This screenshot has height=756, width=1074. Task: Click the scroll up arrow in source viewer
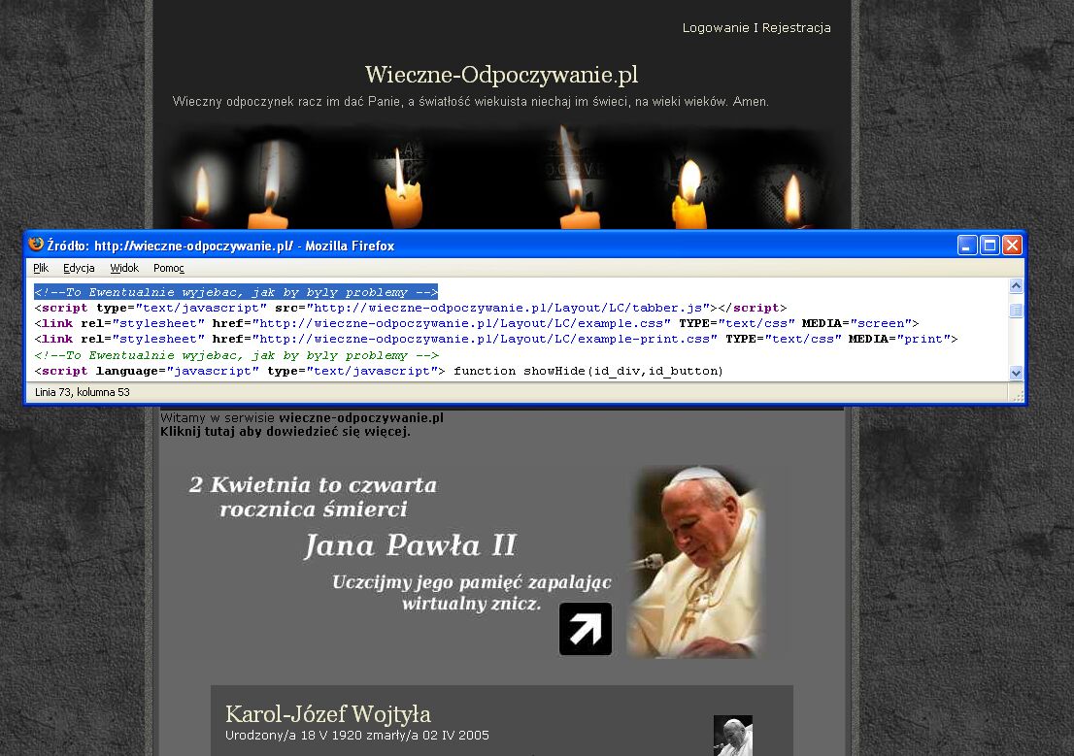1016,286
